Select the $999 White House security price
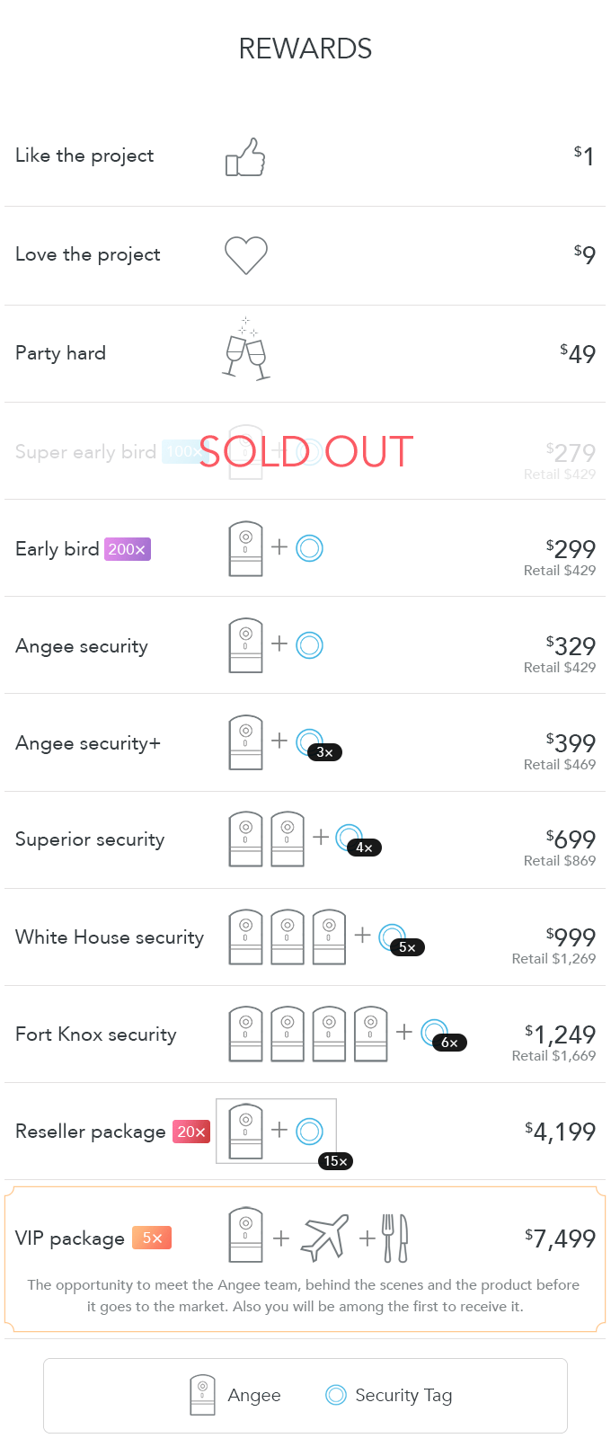This screenshot has height=1456, width=611. (x=571, y=937)
